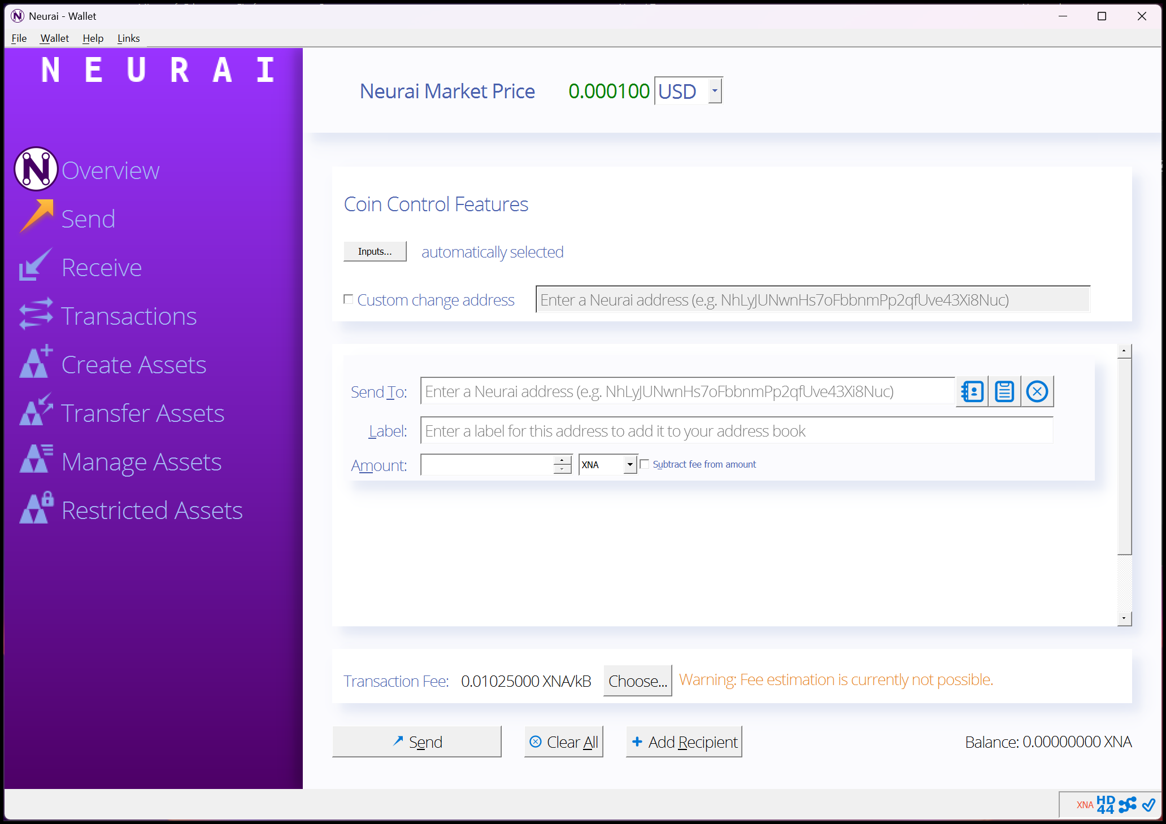Select the Send navigation item in the sidebar
The height and width of the screenshot is (824, 1166).
click(88, 219)
